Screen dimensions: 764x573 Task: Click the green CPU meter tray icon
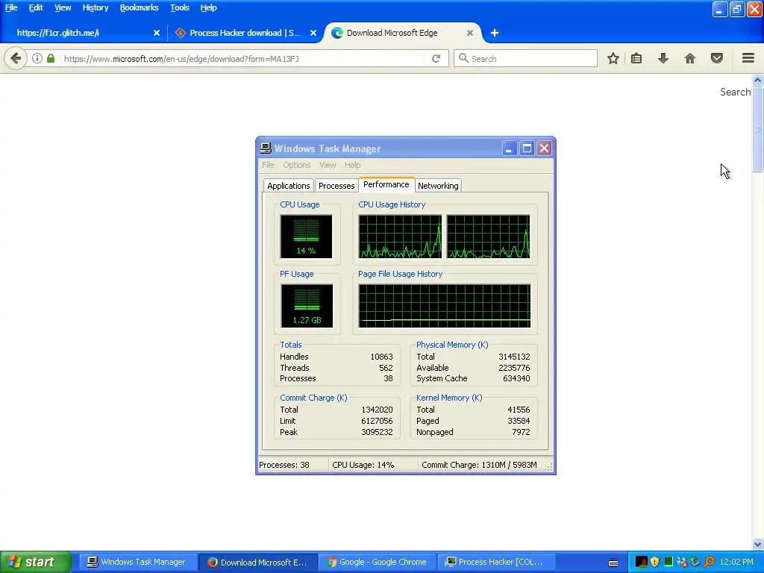click(x=668, y=562)
